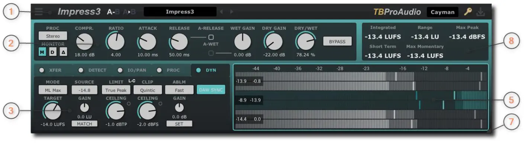Load the previous preset arrow
Screen dimensions: 525x144
221,12
